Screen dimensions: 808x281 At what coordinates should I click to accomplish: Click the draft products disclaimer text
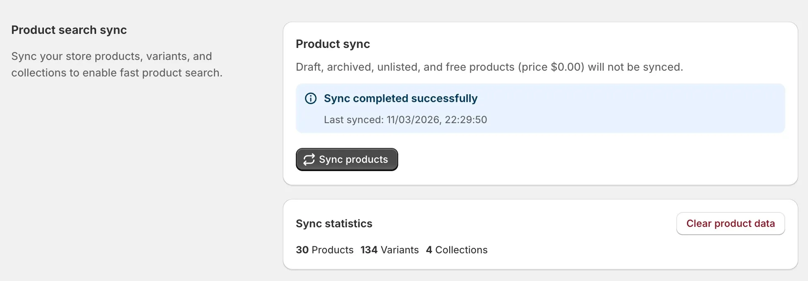tap(489, 67)
